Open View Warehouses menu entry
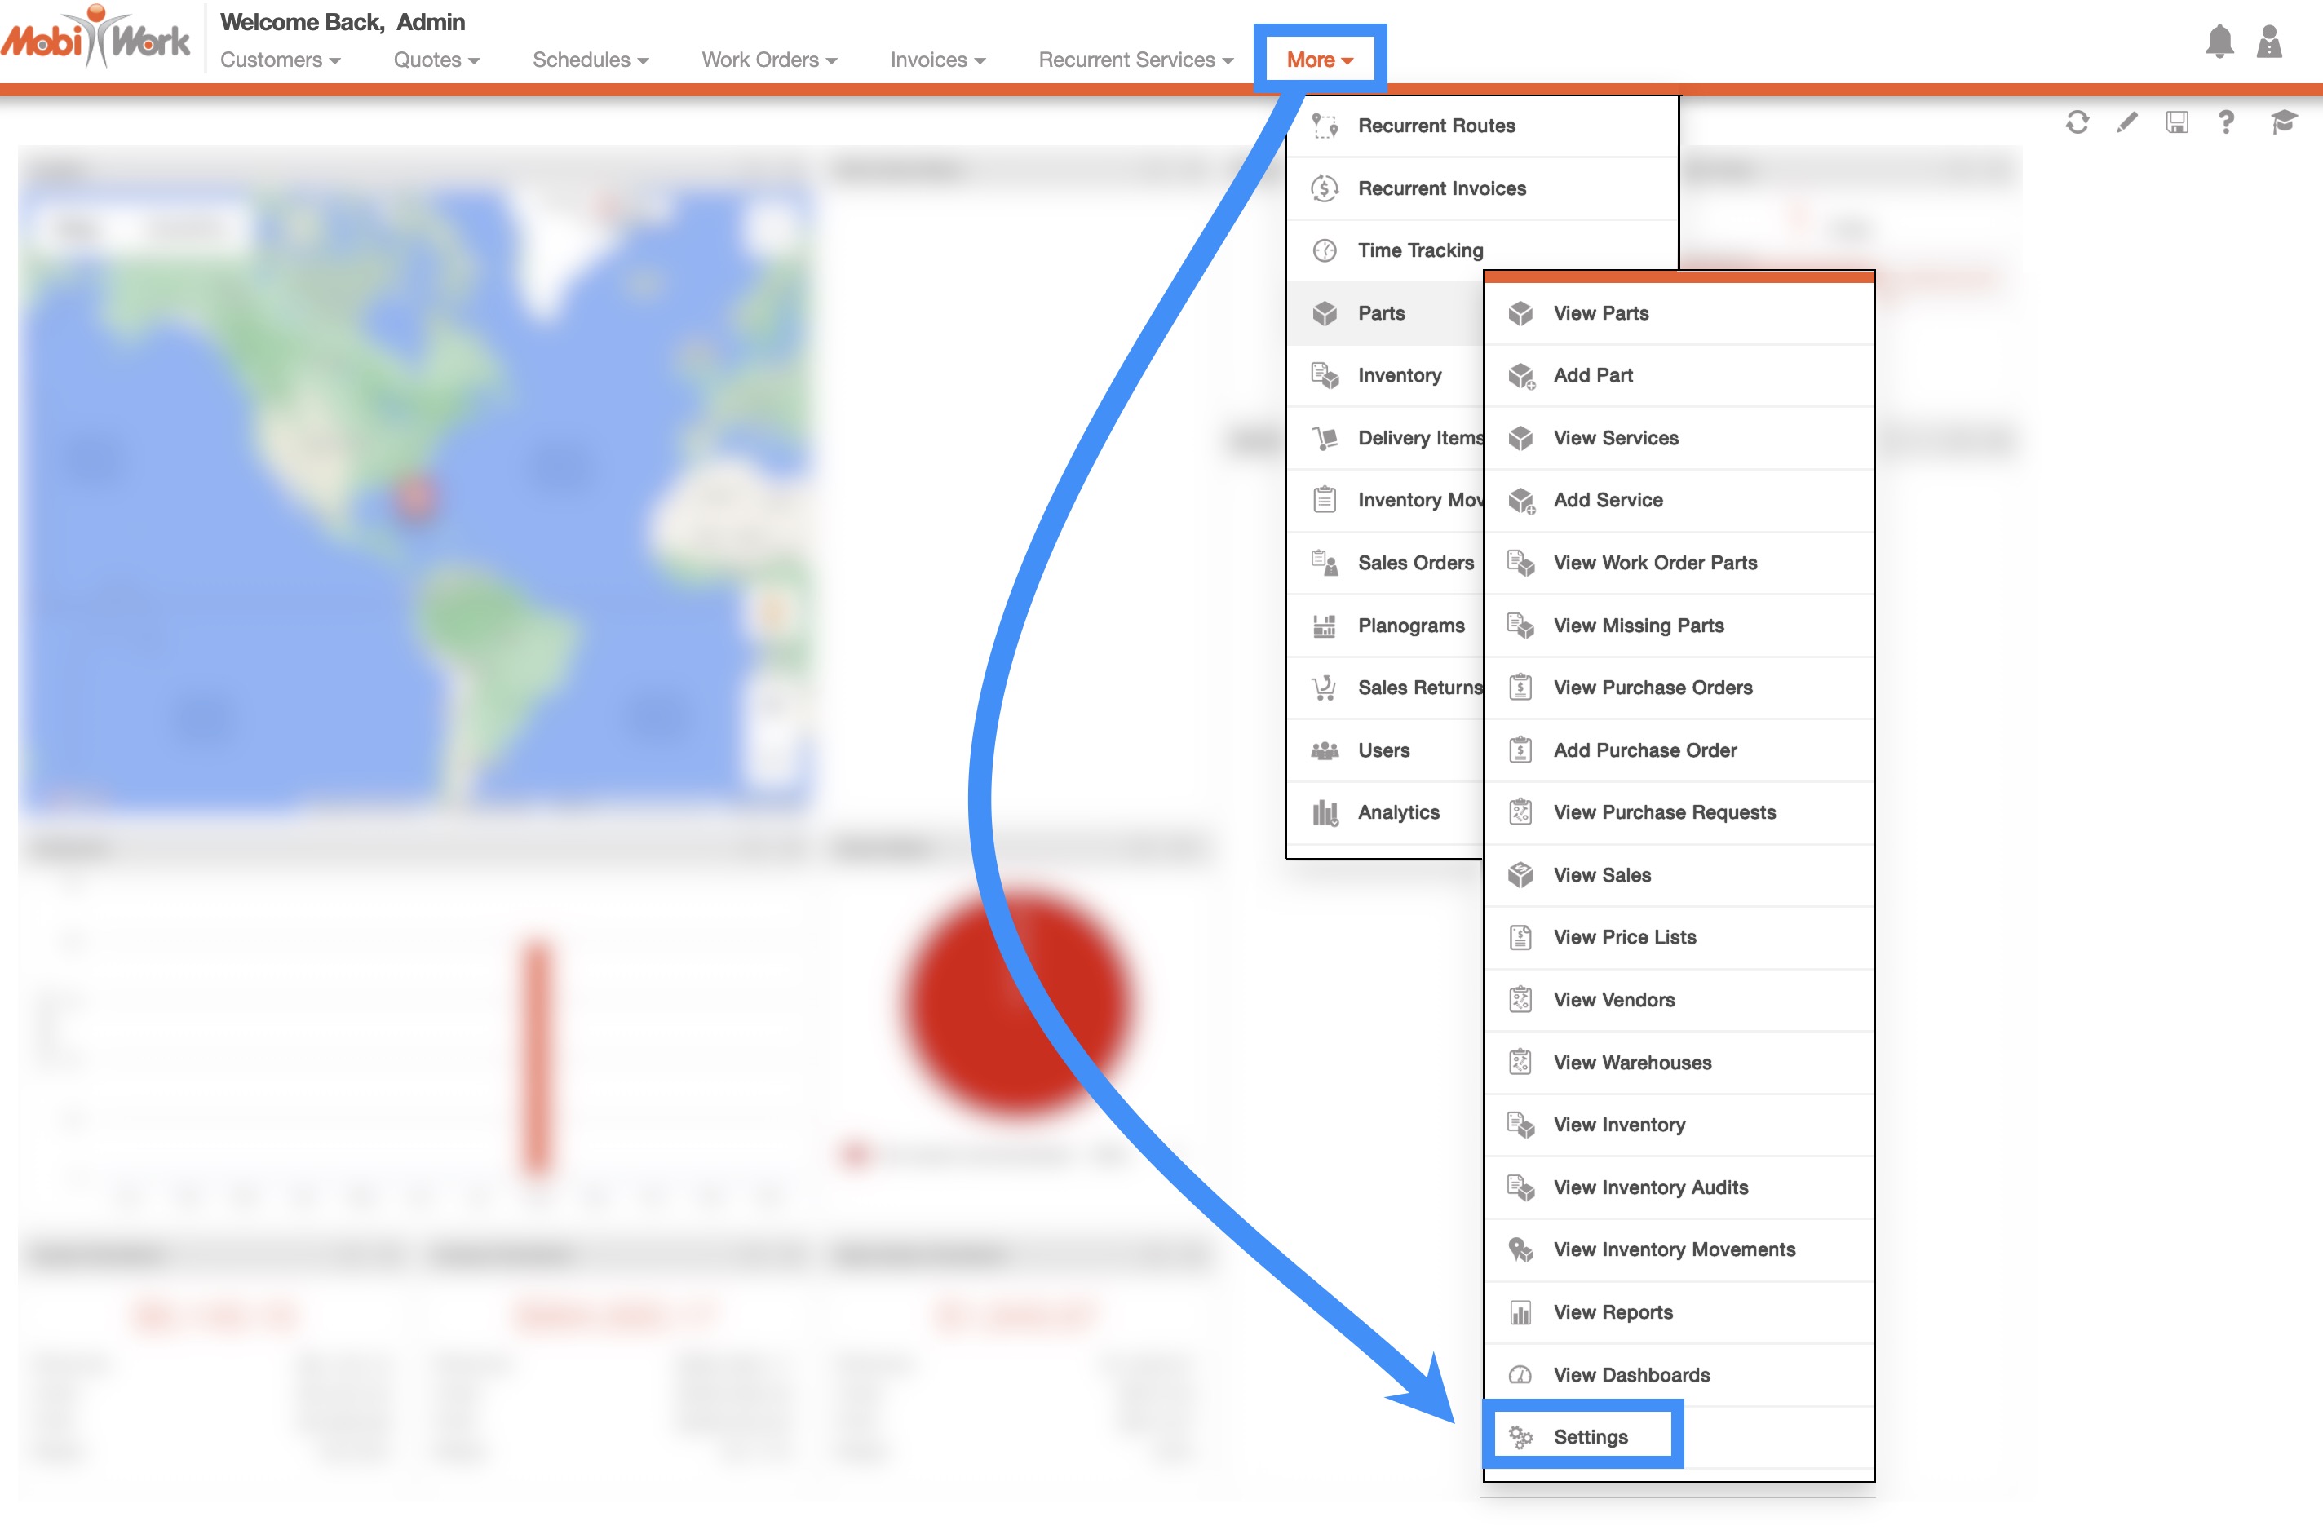Viewport: 2323px width, 1530px height. tap(1632, 1063)
